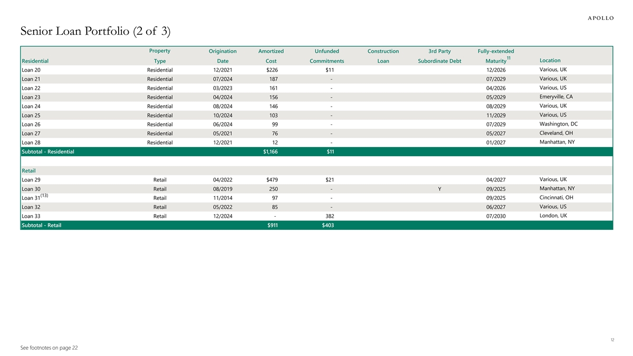Select the Property Type column header
This screenshot has height=356, width=633.
(x=159, y=56)
